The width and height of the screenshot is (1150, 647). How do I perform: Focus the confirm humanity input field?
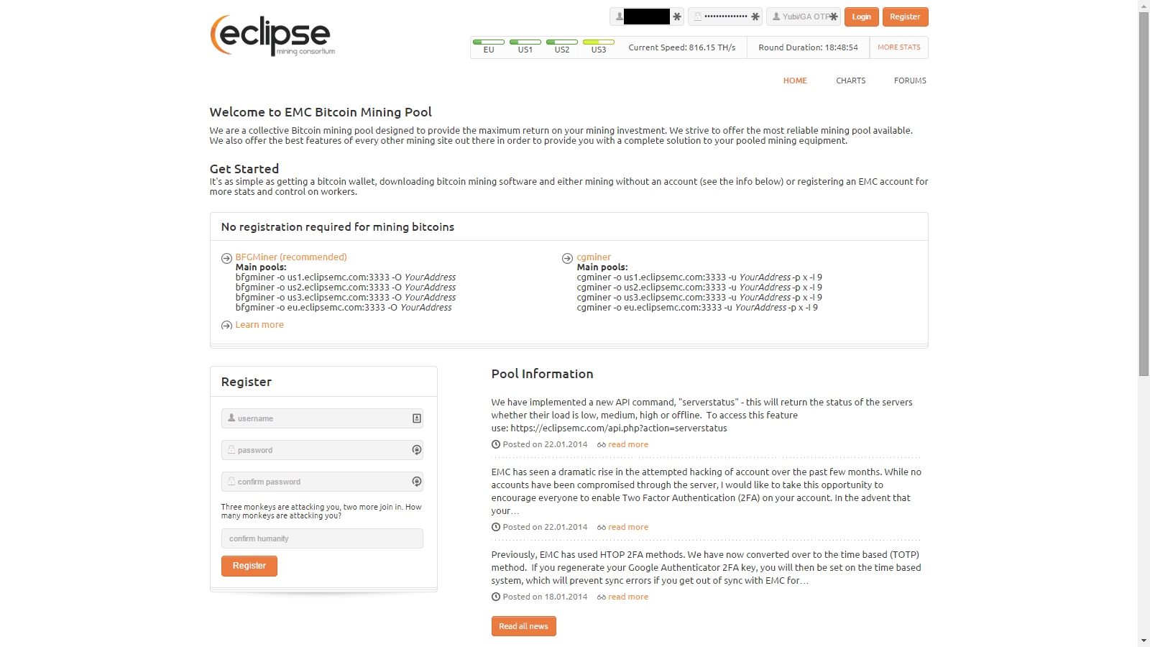pyautogui.click(x=322, y=538)
